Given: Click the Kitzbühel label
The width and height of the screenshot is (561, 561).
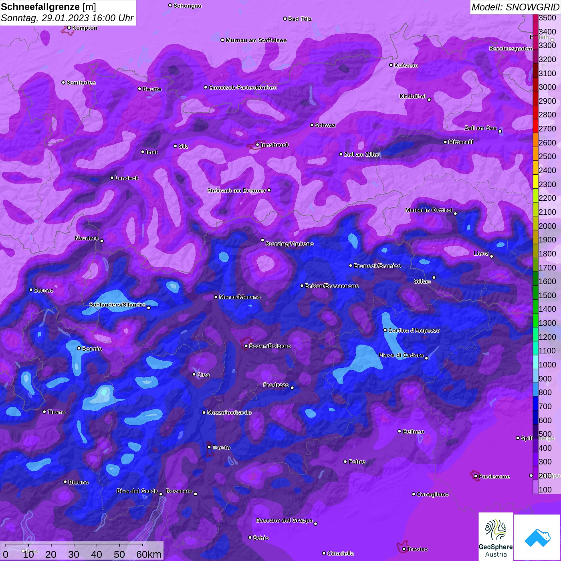Looking at the screenshot, I should coord(413,96).
